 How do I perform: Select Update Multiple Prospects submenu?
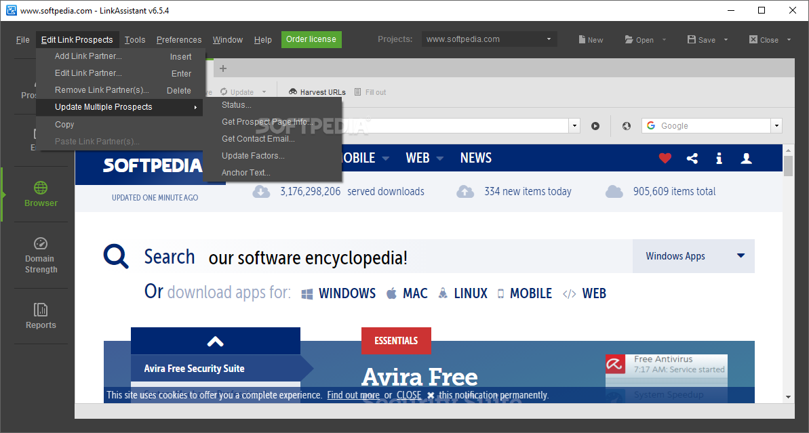click(121, 107)
